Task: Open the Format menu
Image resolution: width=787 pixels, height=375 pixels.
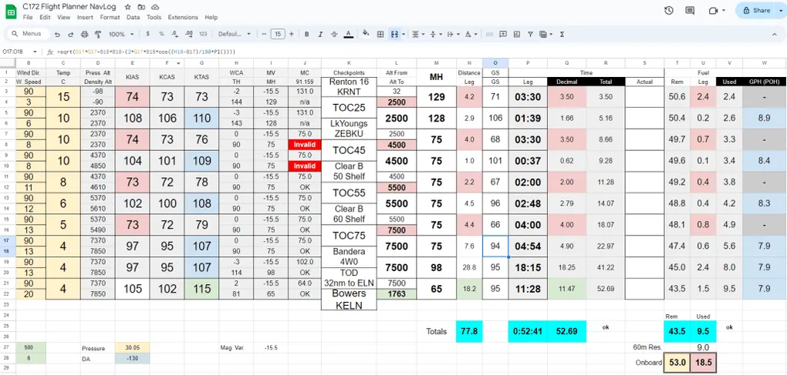Action: click(110, 17)
